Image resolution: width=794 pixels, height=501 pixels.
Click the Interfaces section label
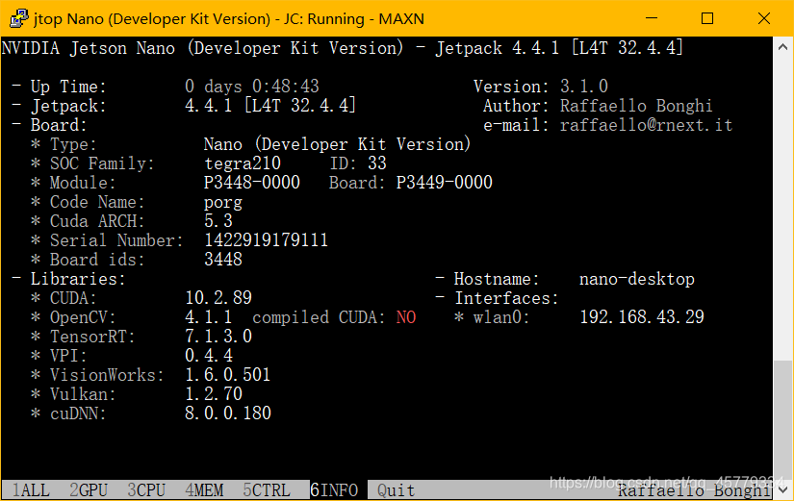506,298
